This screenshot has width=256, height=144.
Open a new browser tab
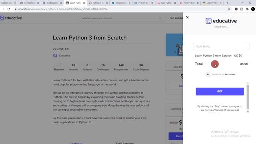click(227, 3)
